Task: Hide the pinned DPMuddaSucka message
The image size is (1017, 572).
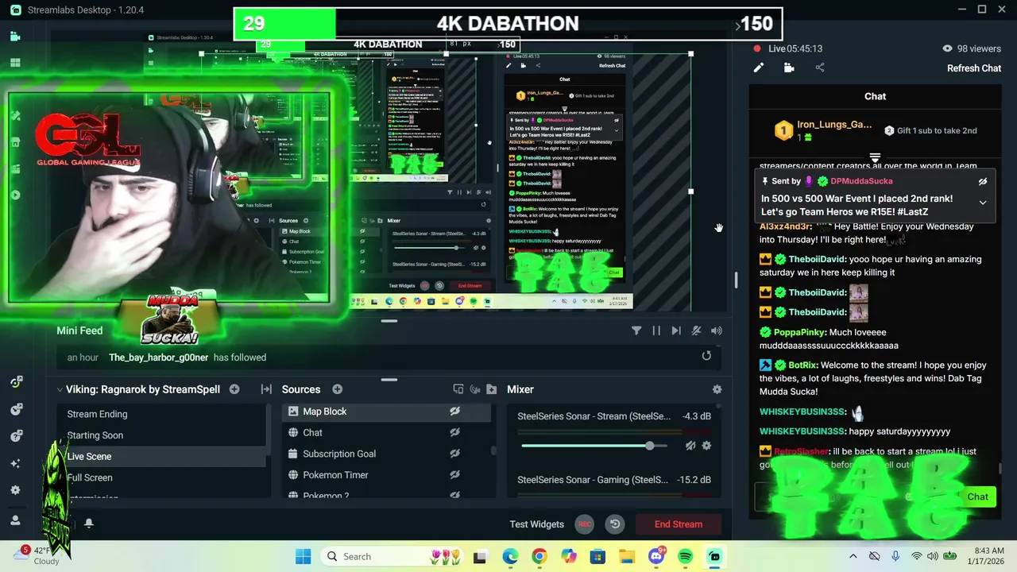Action: [983, 181]
